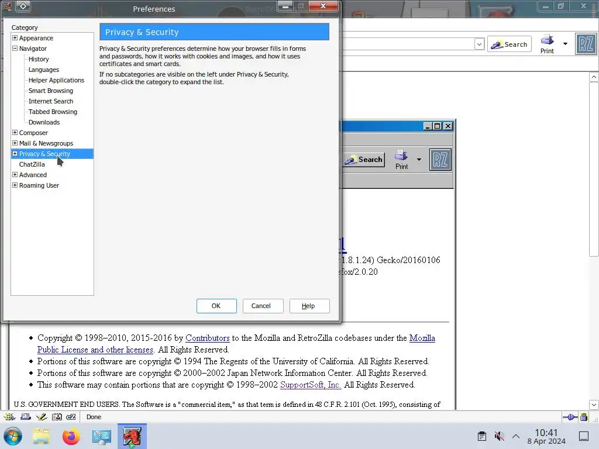Click the online/offline connection plug icon

[570, 417]
